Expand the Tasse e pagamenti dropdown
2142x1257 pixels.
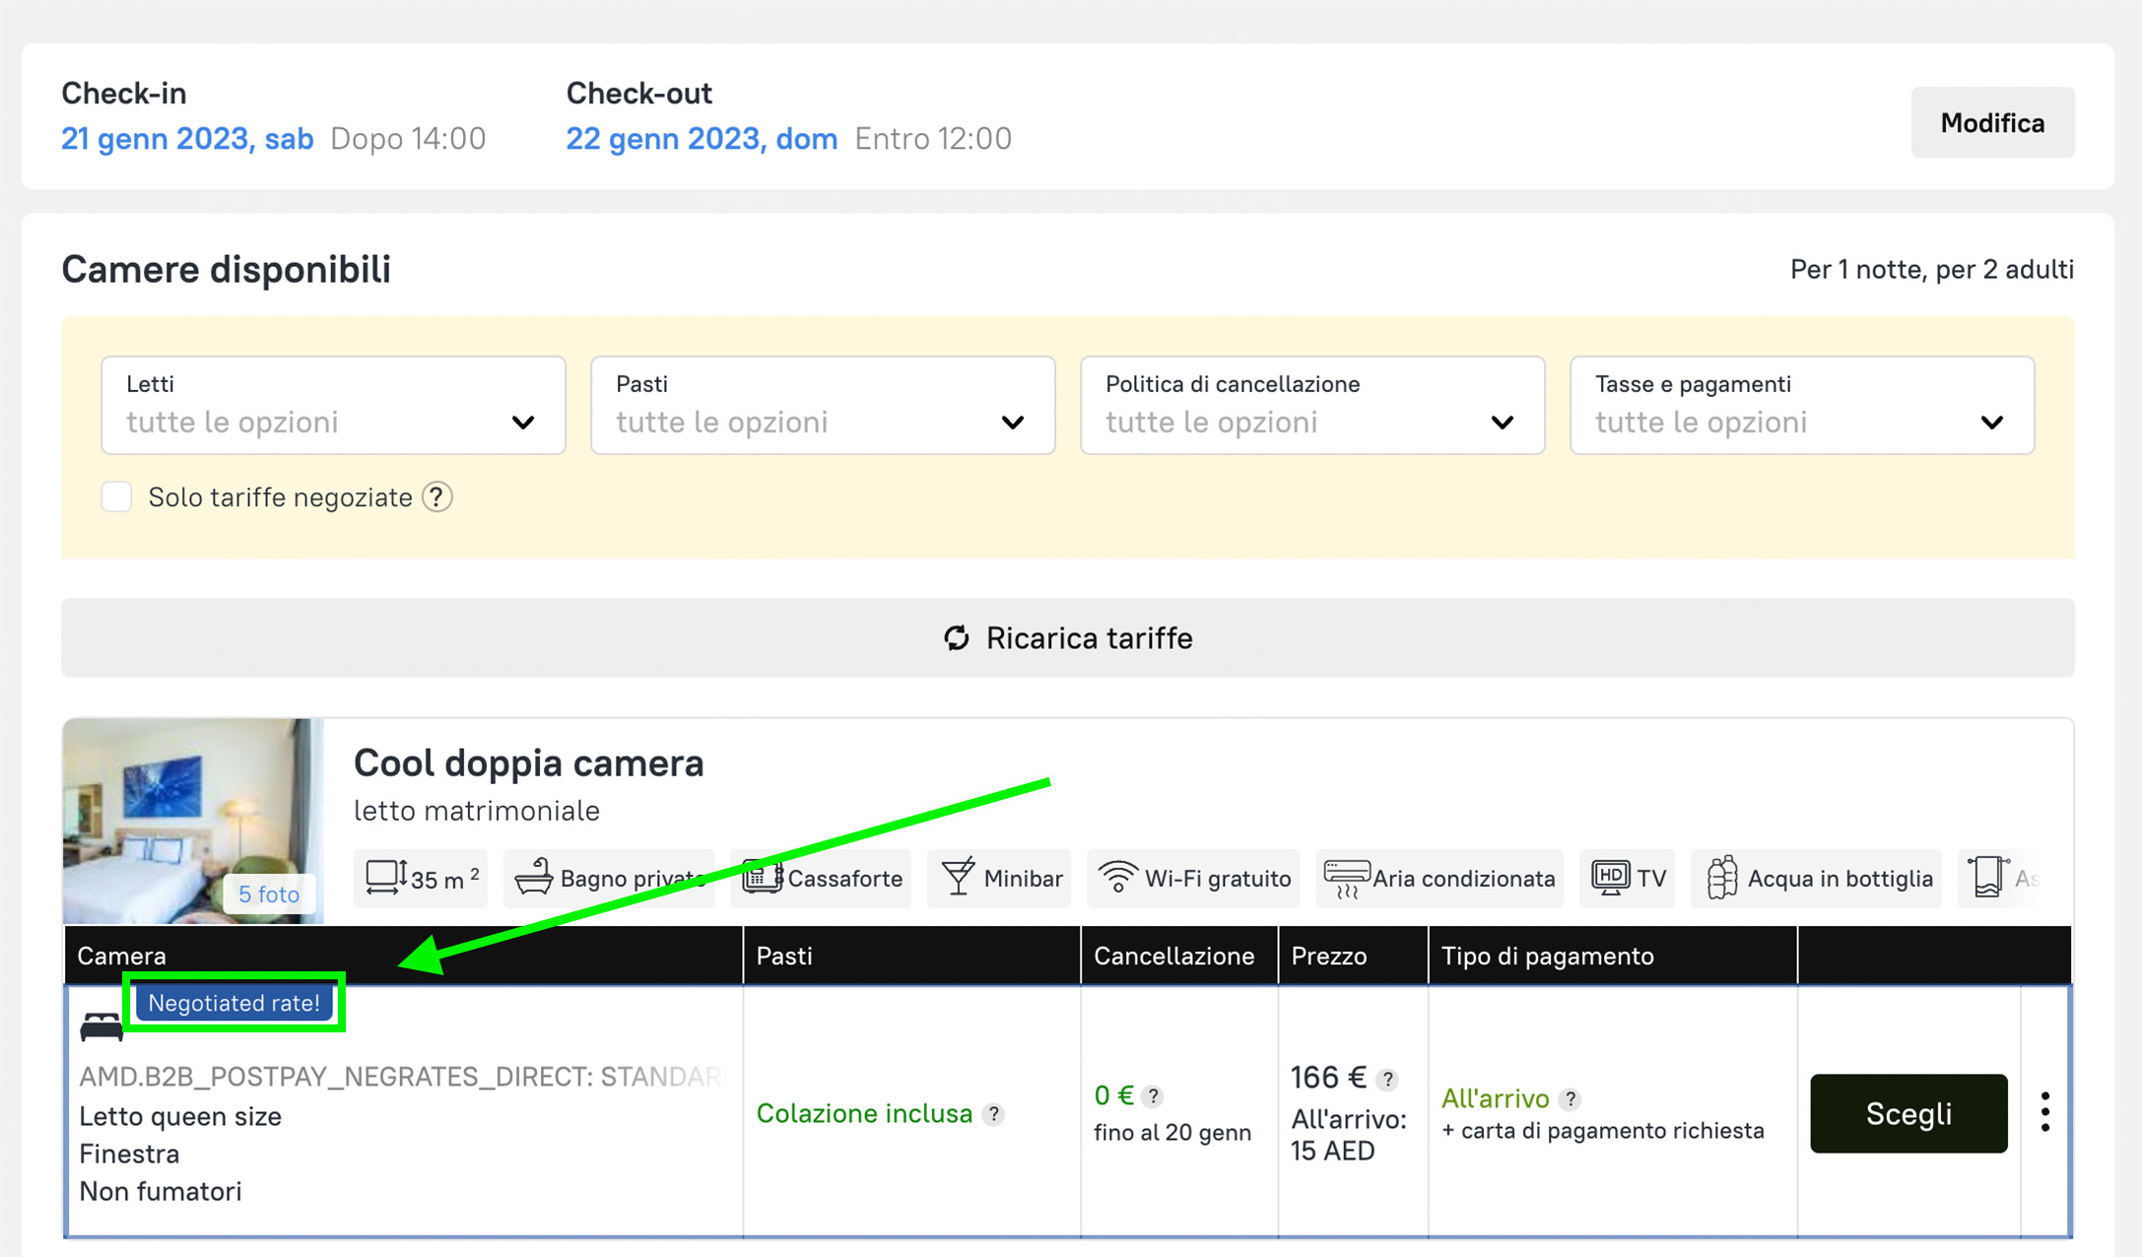coord(1801,405)
